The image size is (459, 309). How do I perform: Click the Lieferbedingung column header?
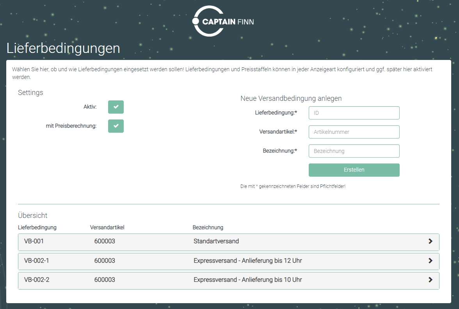(37, 227)
